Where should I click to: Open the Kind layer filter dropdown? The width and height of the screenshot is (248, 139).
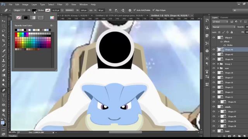point(220,22)
